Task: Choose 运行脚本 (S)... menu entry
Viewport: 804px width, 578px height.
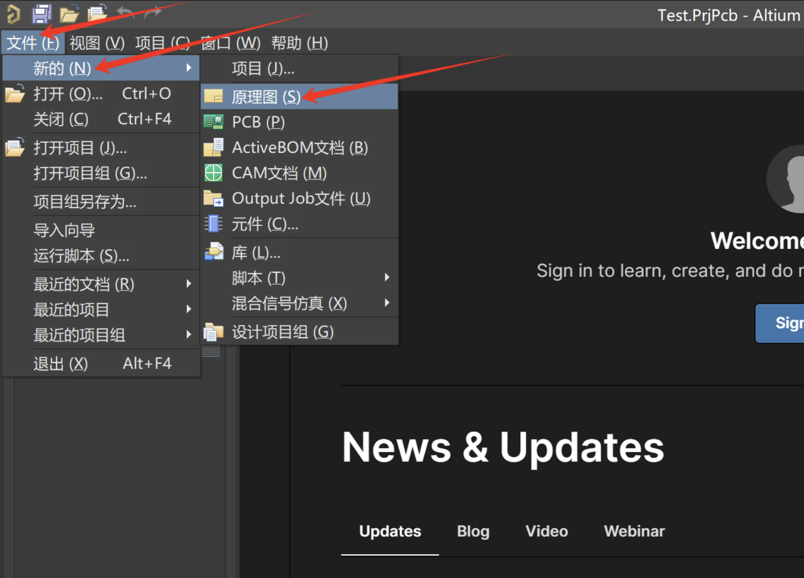Action: coord(101,256)
